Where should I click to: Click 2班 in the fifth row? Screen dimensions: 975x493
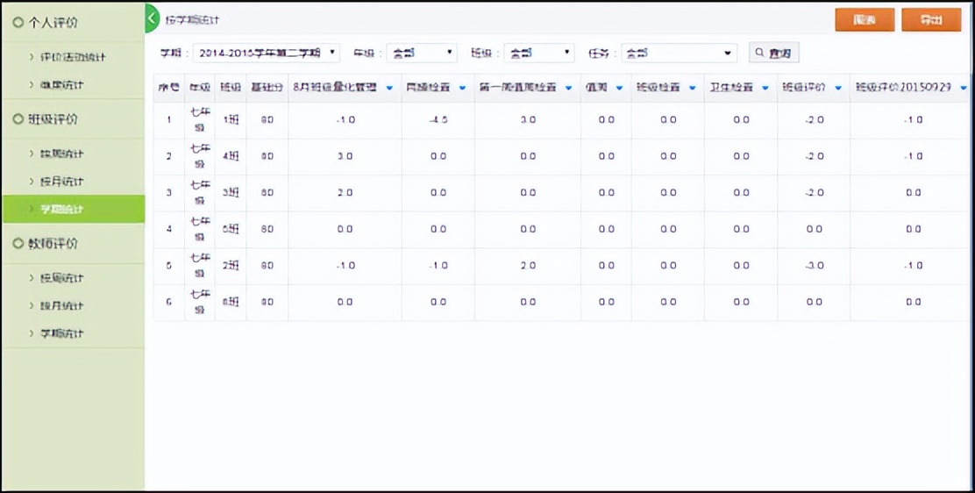[231, 266]
